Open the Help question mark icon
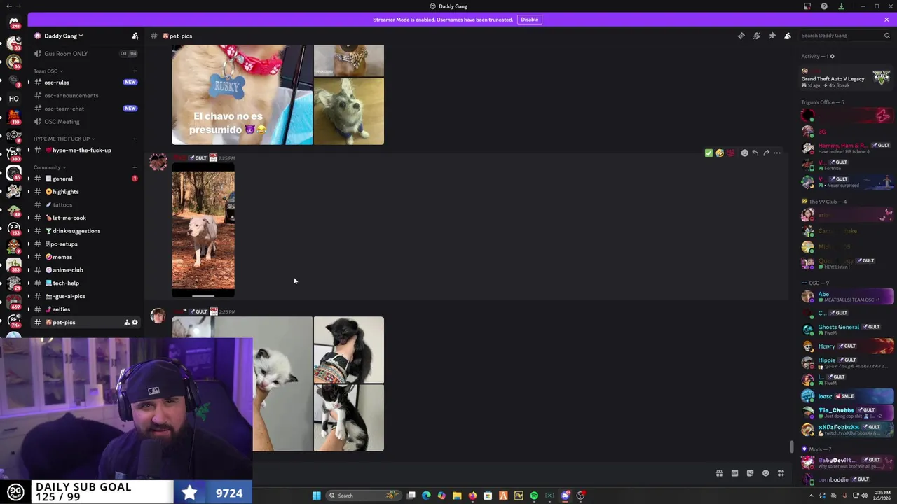897x504 pixels. [x=824, y=6]
